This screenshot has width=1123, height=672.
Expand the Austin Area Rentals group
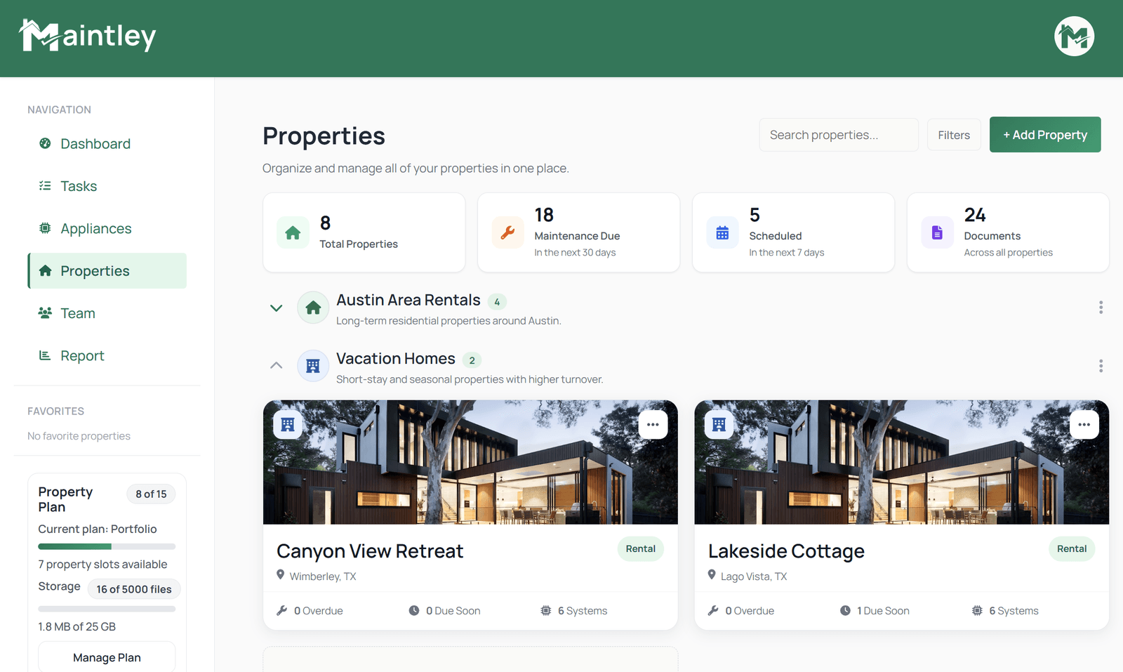pyautogui.click(x=277, y=308)
